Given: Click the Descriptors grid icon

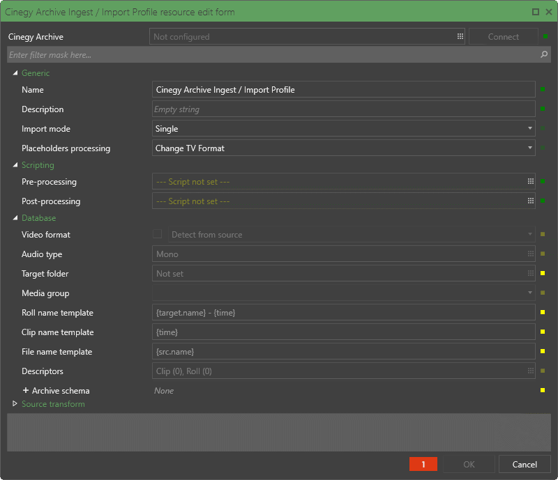Looking at the screenshot, I should pyautogui.click(x=531, y=371).
